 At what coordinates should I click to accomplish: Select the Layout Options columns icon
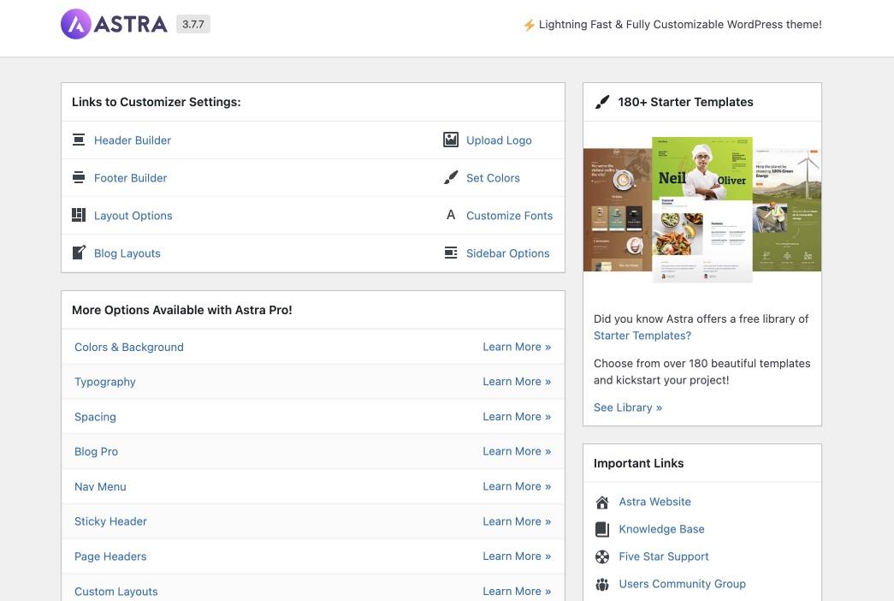[79, 214]
